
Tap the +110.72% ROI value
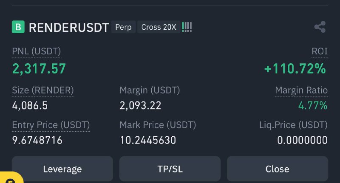pos(295,69)
